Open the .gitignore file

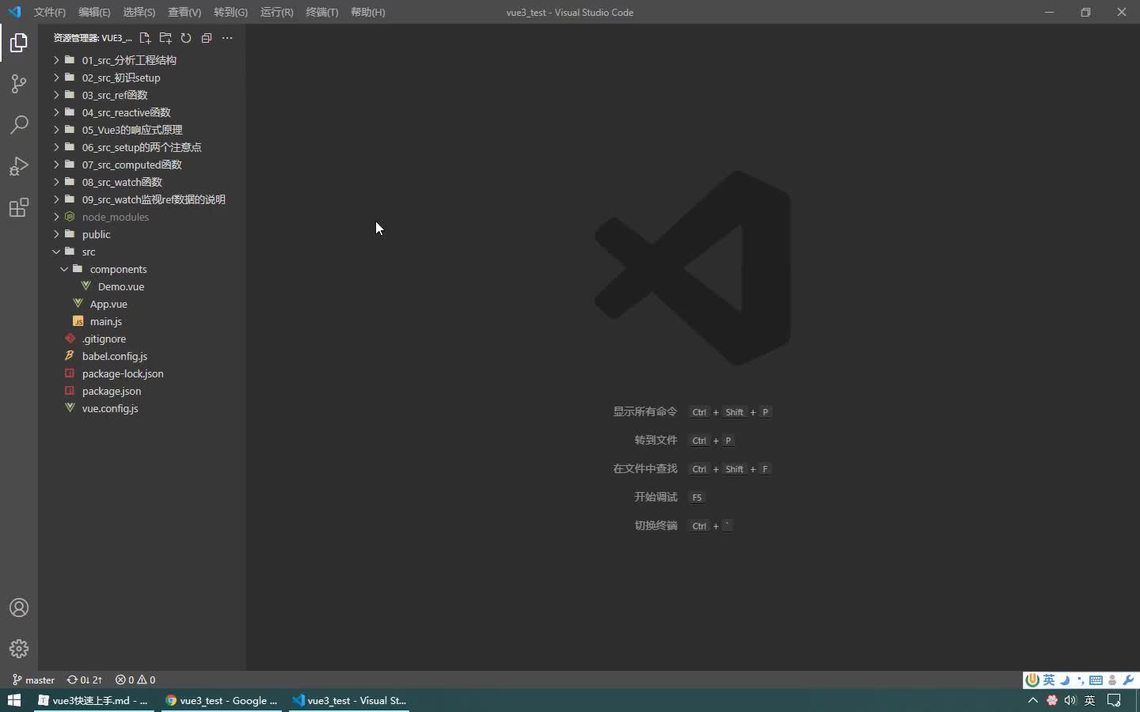tap(104, 339)
